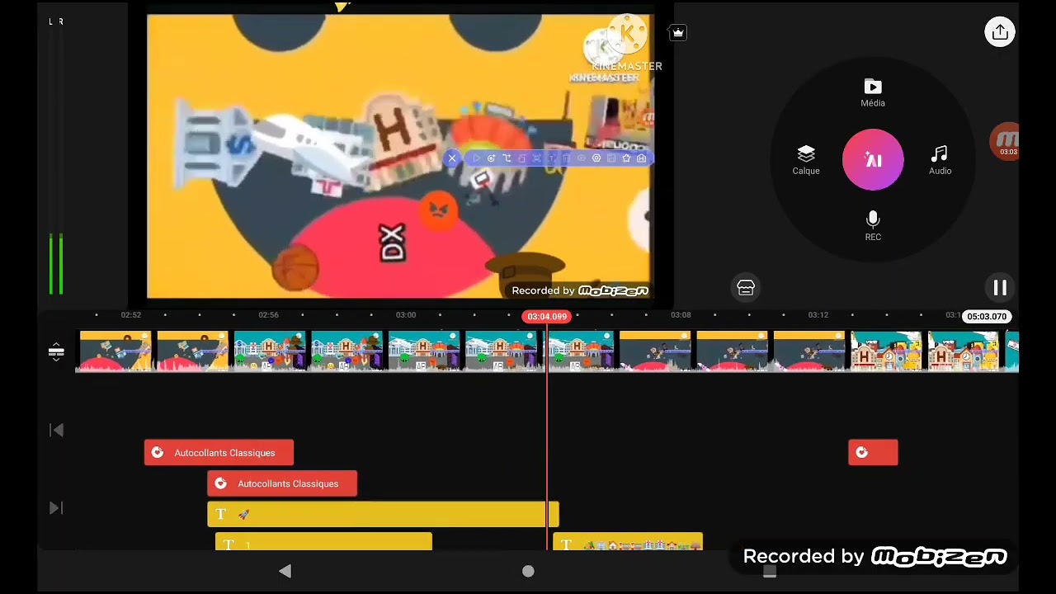Image resolution: width=1056 pixels, height=594 pixels.
Task: Open the Calque layer menu
Action: 806,160
